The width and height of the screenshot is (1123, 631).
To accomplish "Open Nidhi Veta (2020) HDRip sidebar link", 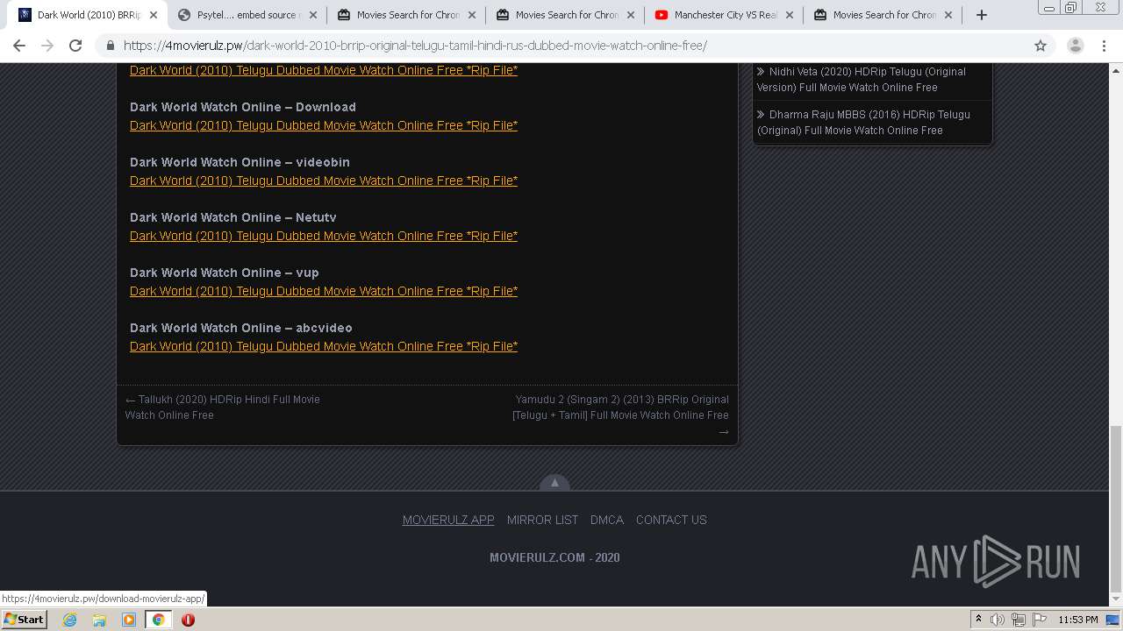I will click(x=862, y=79).
